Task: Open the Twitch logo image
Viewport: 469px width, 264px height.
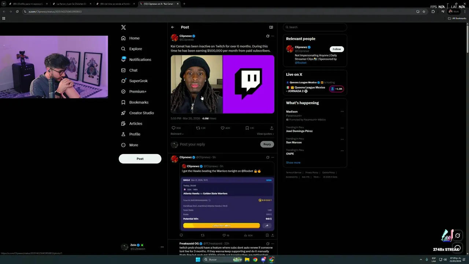Action: click(x=248, y=84)
